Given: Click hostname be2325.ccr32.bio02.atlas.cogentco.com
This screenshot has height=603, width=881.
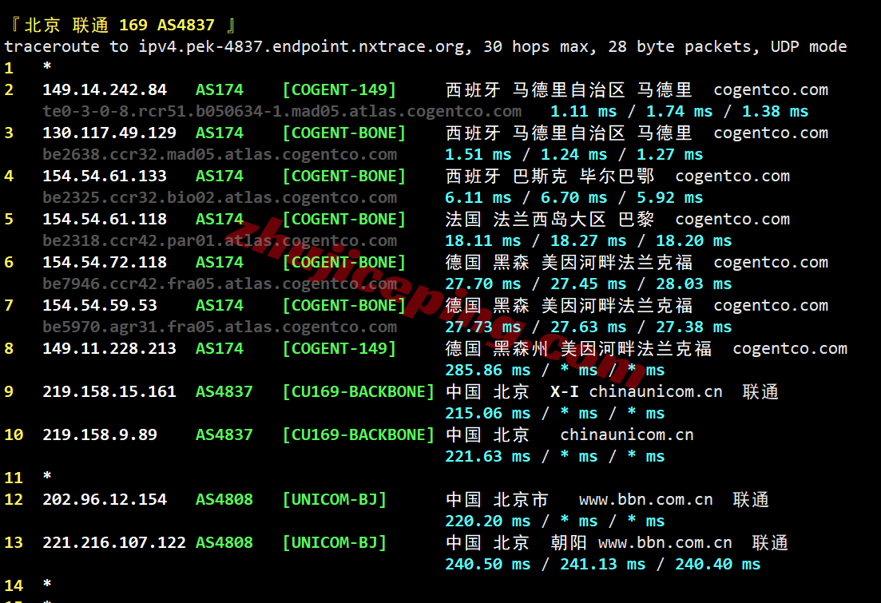Looking at the screenshot, I should coord(220,198).
